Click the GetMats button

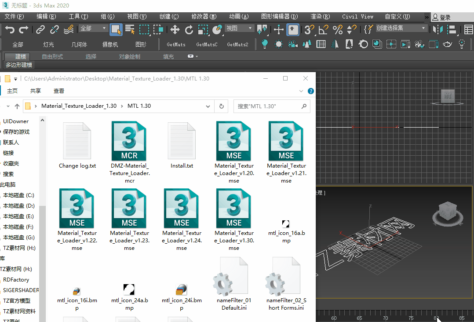point(176,44)
